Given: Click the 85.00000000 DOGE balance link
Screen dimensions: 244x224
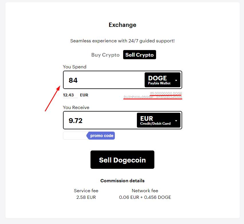Looking at the screenshot, I should point(166,93).
